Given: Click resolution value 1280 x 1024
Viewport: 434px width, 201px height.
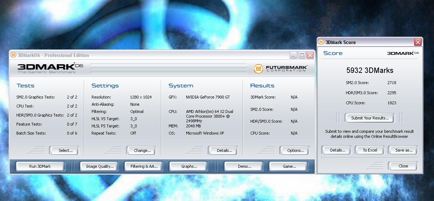Looking at the screenshot, I should [141, 97].
